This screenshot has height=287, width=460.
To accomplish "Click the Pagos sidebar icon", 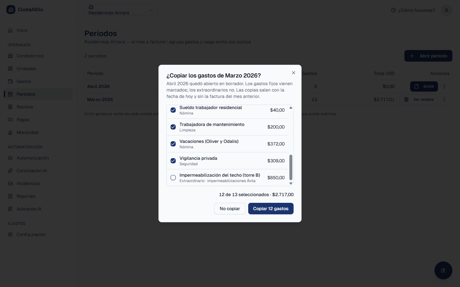I will click(x=10, y=120).
